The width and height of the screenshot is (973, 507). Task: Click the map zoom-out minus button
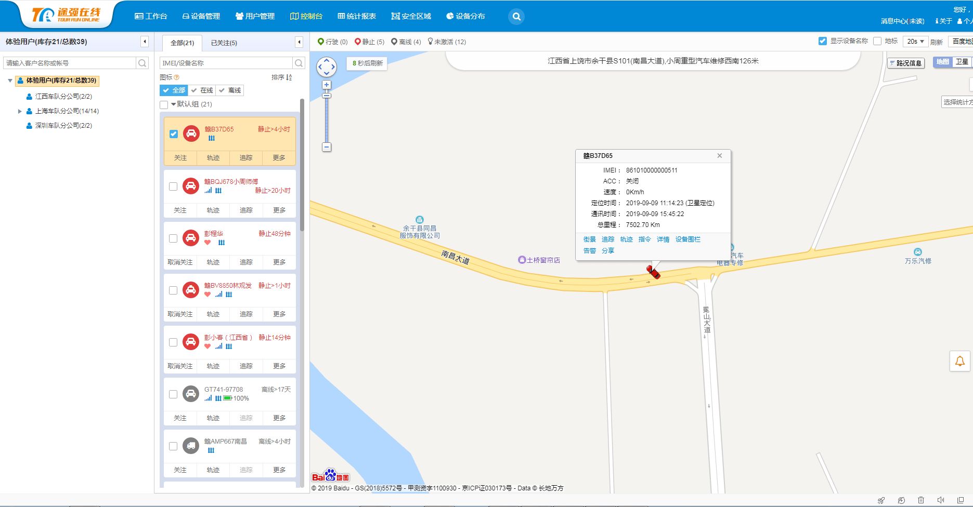click(327, 147)
